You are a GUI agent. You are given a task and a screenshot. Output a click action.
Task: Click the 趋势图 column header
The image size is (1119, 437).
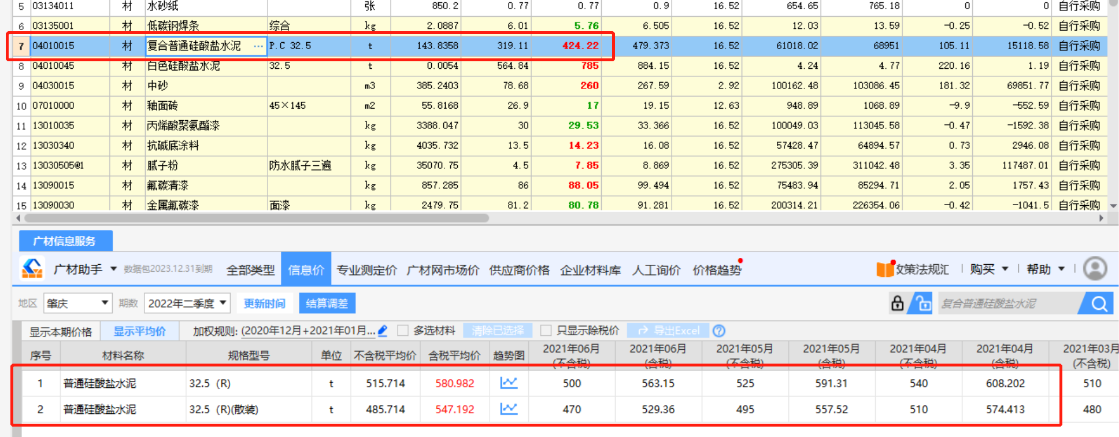tap(509, 355)
